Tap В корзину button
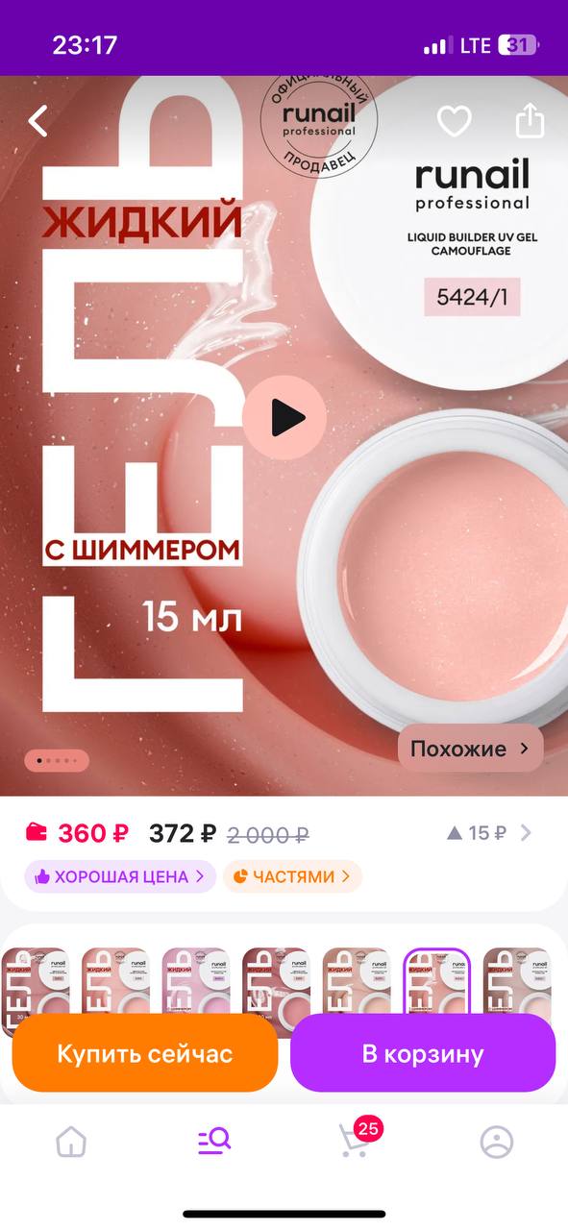Viewport: 568px width, 1230px height. pyautogui.click(x=423, y=1053)
